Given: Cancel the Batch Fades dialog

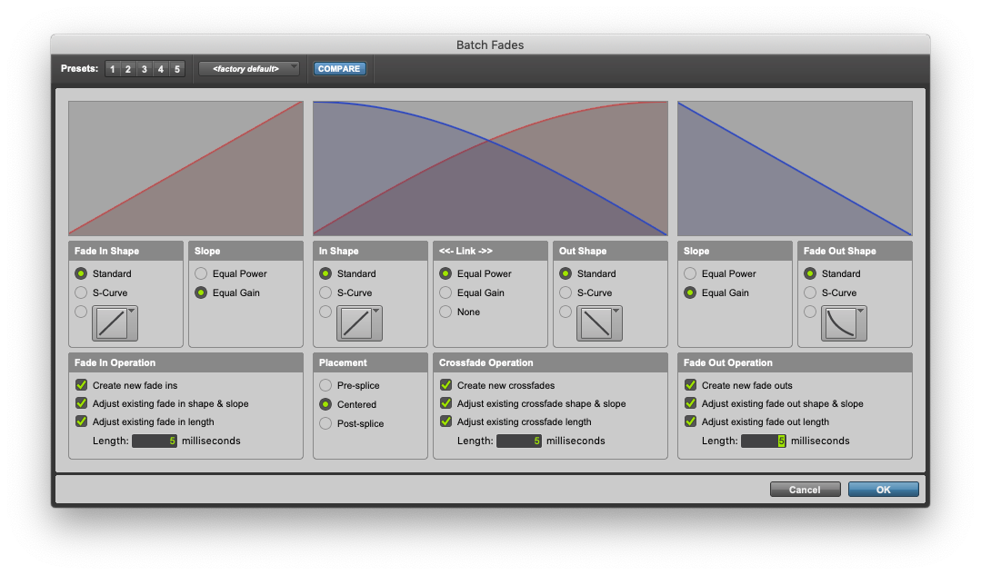Looking at the screenshot, I should pyautogui.click(x=805, y=490).
